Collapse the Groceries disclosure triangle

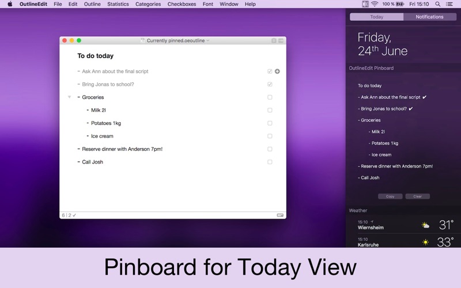(x=69, y=97)
